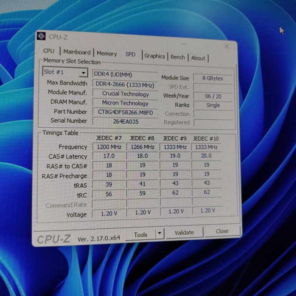The height and width of the screenshot is (296, 296).
Task: Expand the Slot #1 dropdown arrow
Action: coord(83,73)
